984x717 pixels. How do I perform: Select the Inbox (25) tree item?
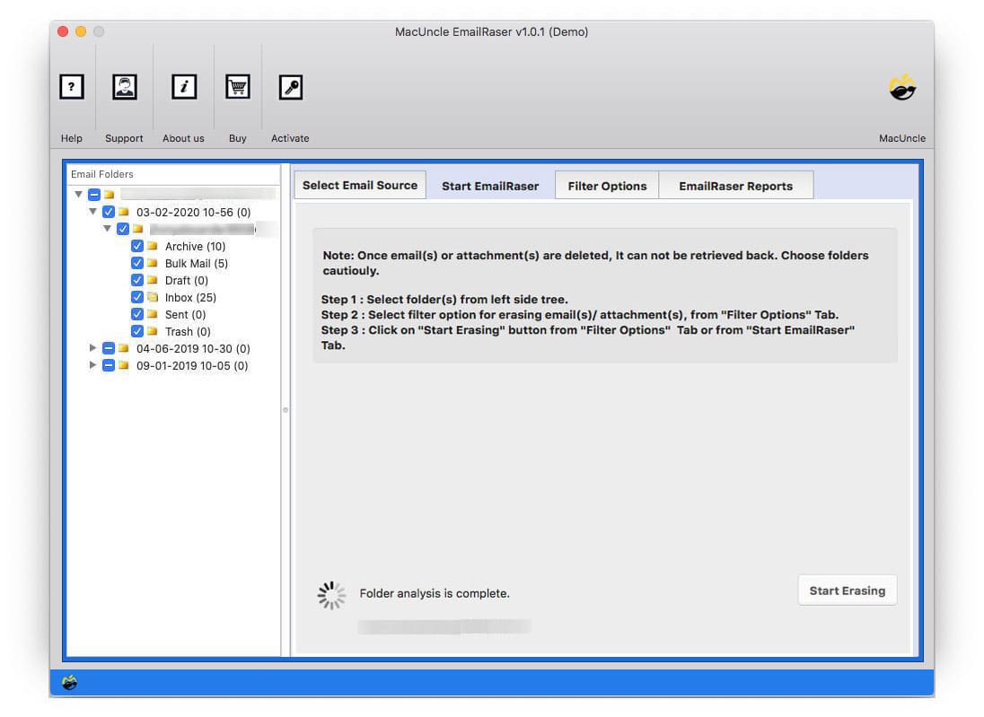click(190, 297)
